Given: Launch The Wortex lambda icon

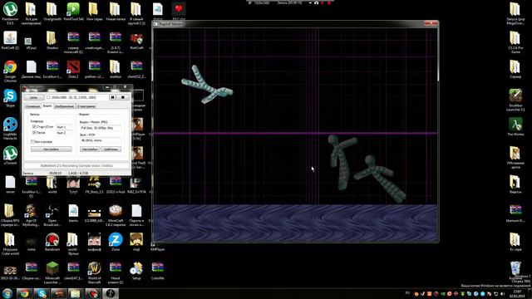Looking at the screenshot, I should (515, 125).
